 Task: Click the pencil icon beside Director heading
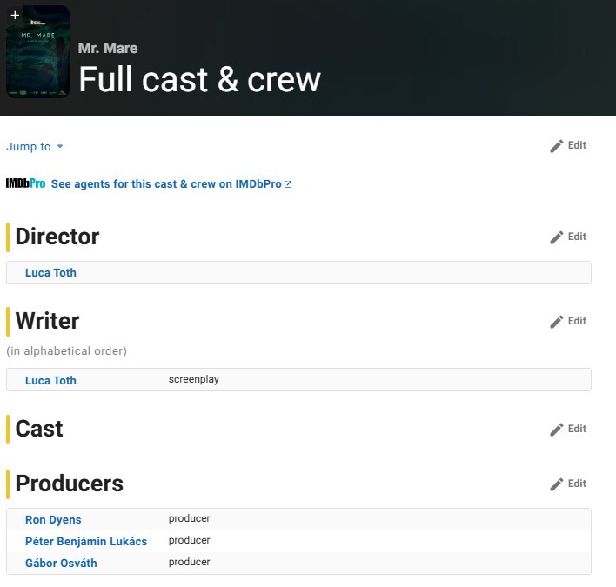coord(557,237)
